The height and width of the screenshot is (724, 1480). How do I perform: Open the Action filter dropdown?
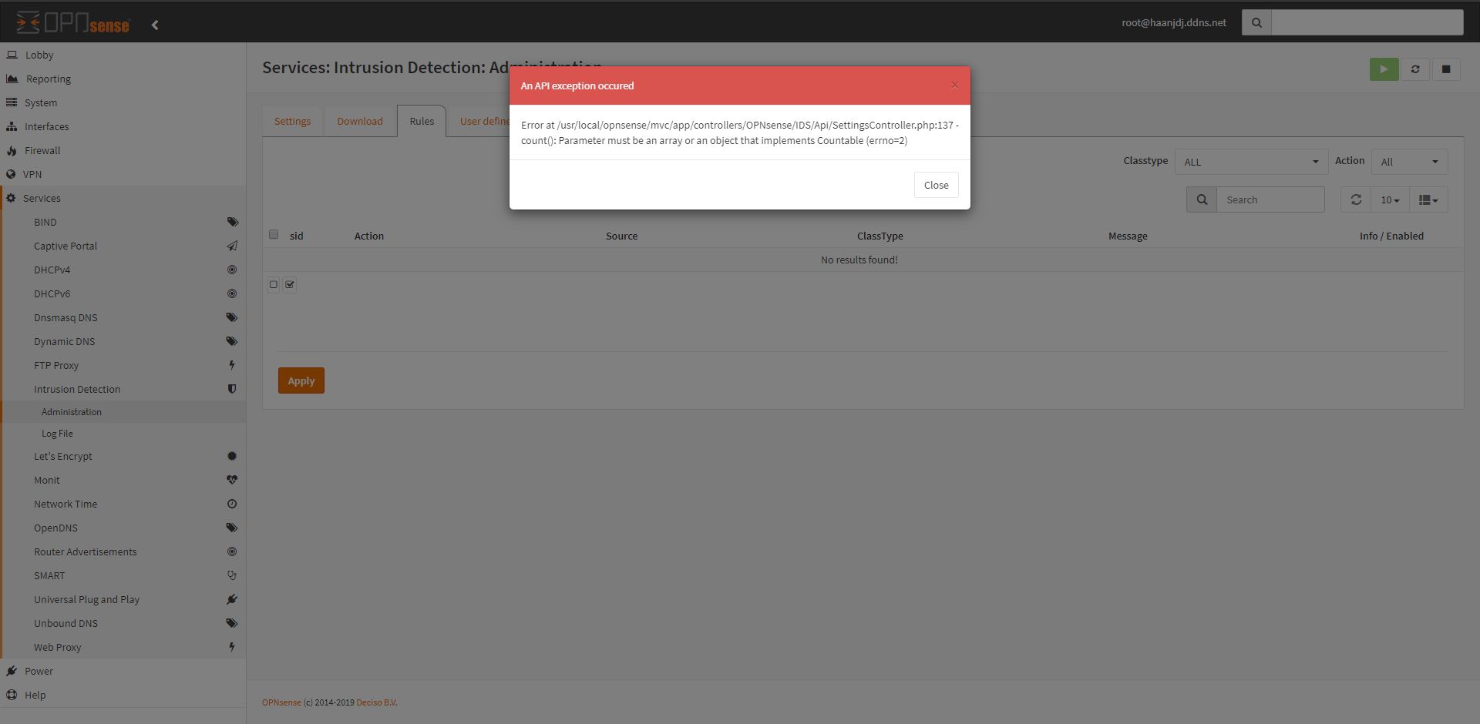coord(1408,162)
